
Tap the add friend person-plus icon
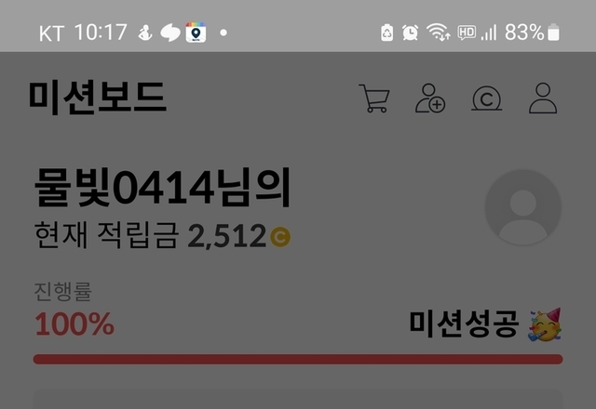[x=430, y=99]
